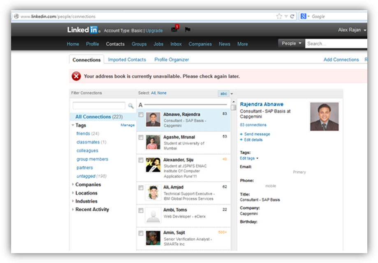
Task: Switch to Profile Organizer tab
Action: 172,59
